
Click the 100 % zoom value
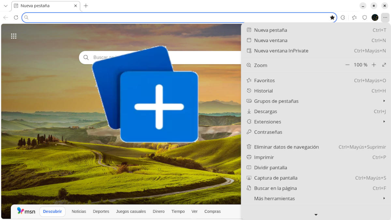361,65
